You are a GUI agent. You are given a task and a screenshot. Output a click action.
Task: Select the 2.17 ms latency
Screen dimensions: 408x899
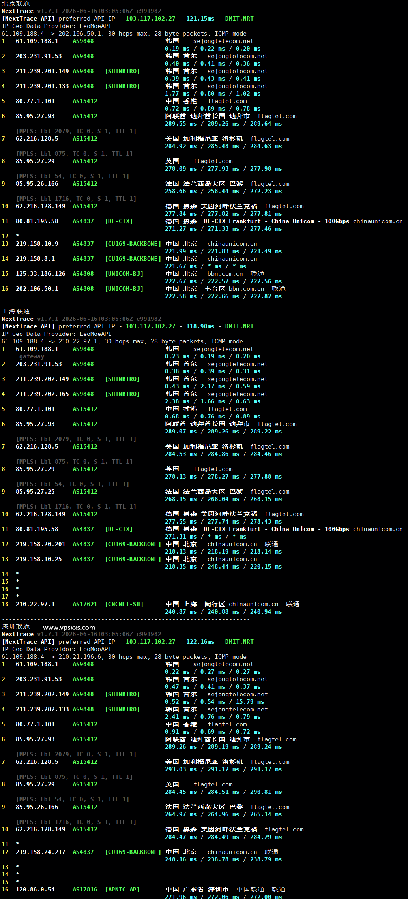tap(213, 386)
